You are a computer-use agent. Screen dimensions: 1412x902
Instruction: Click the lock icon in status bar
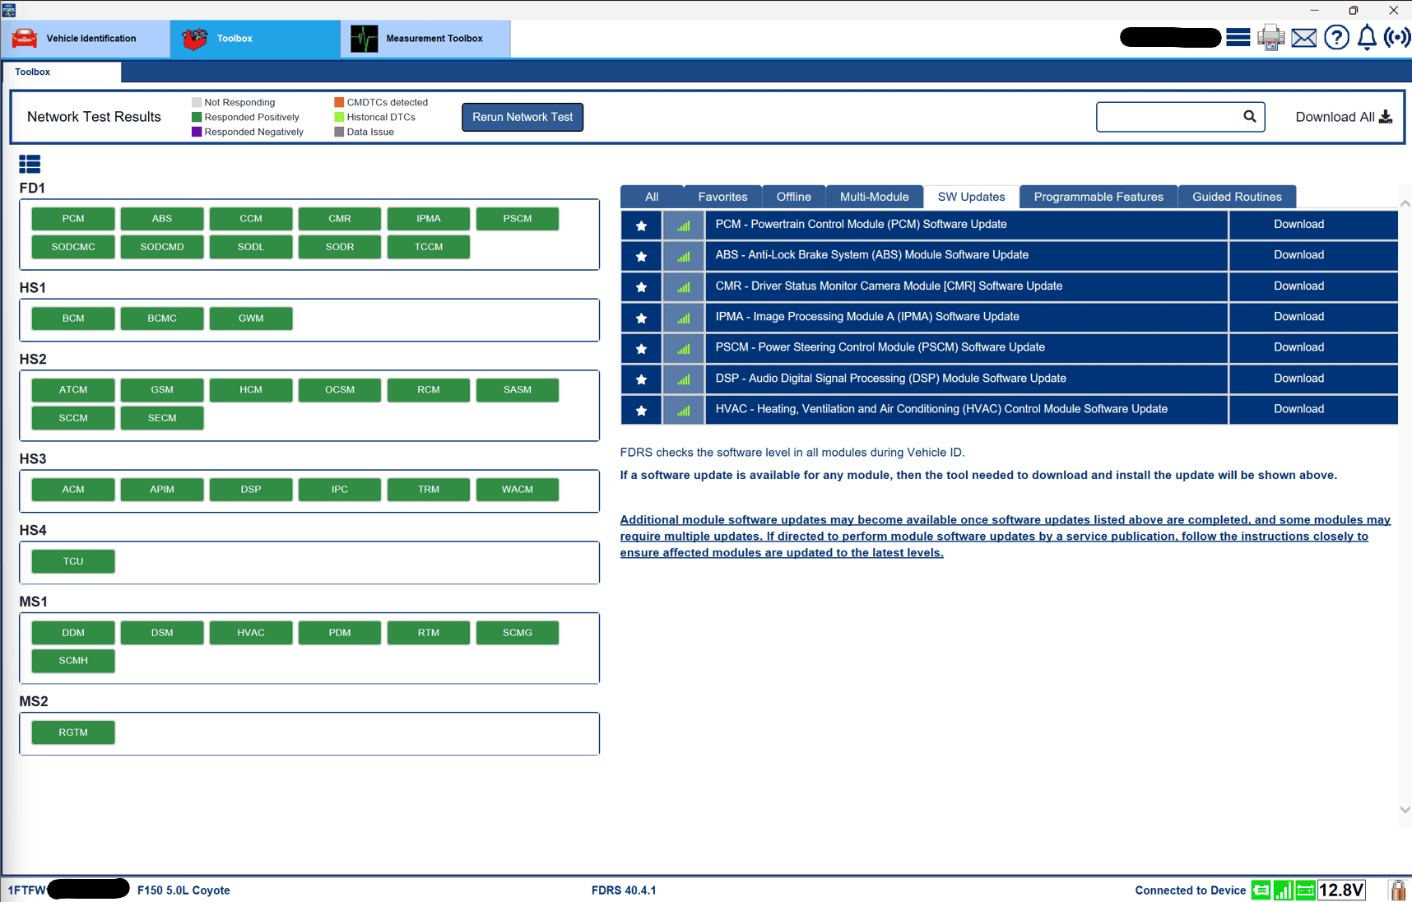pos(1398,890)
